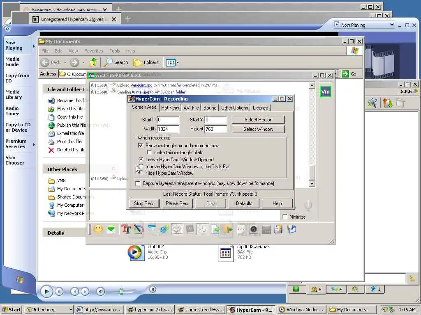The width and height of the screenshot is (421, 315).
Task: Expand the Back button history arrow
Action: pos(65,63)
